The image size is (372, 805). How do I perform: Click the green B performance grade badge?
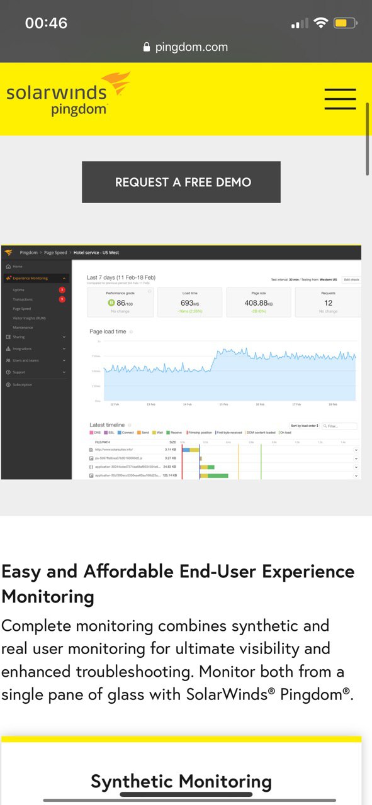pos(111,303)
